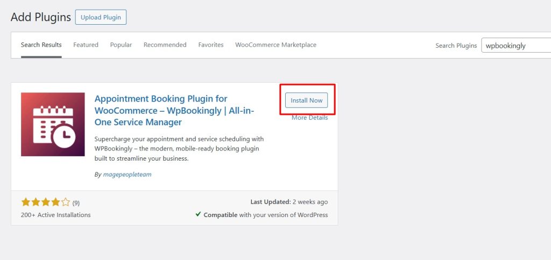Open the More Details link

click(309, 118)
